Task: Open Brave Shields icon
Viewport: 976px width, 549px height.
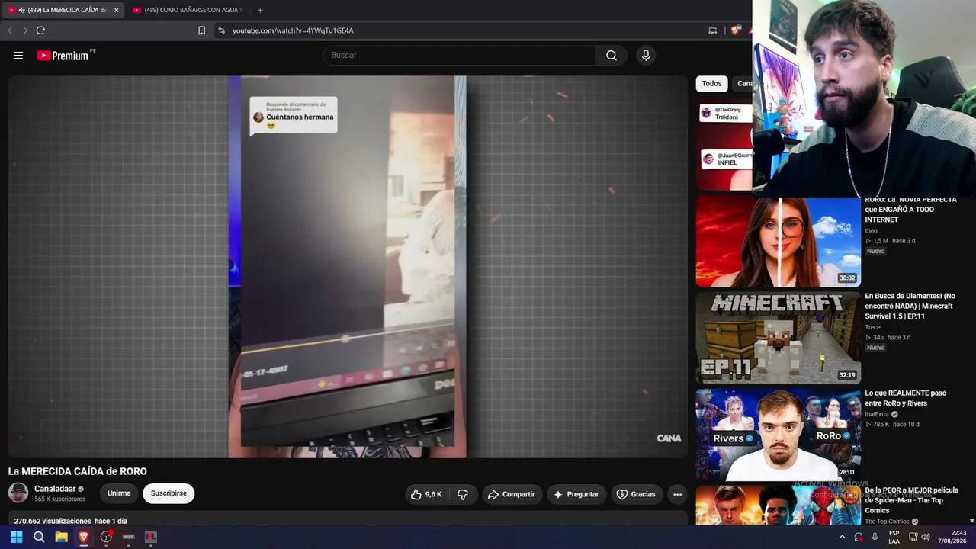Action: 735,30
